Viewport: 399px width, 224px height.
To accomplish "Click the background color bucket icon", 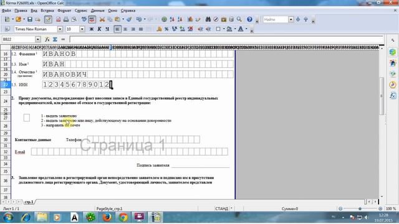I will tap(229, 29).
